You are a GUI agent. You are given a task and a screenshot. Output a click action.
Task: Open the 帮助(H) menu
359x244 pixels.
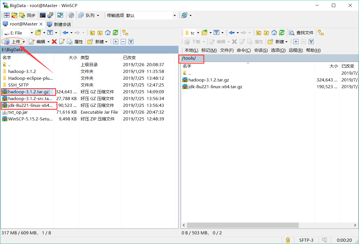coord(313,50)
